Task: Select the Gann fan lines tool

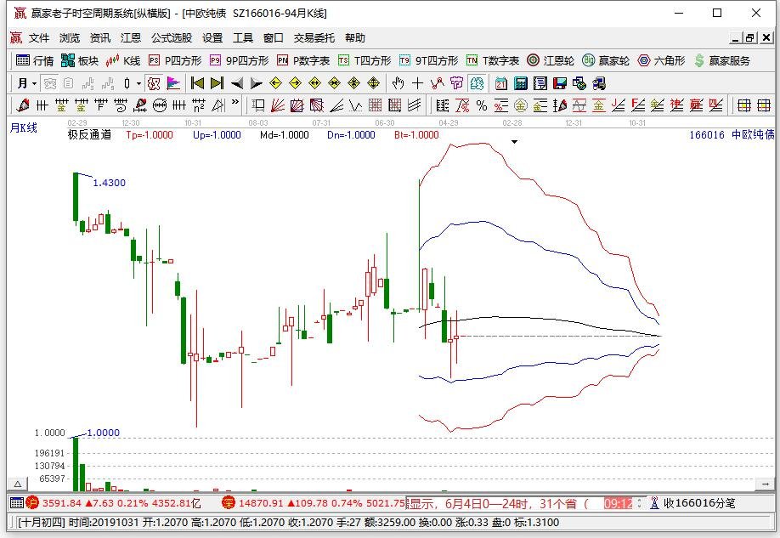Action: pos(278,105)
